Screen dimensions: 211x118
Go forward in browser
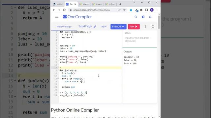coord(59,10)
